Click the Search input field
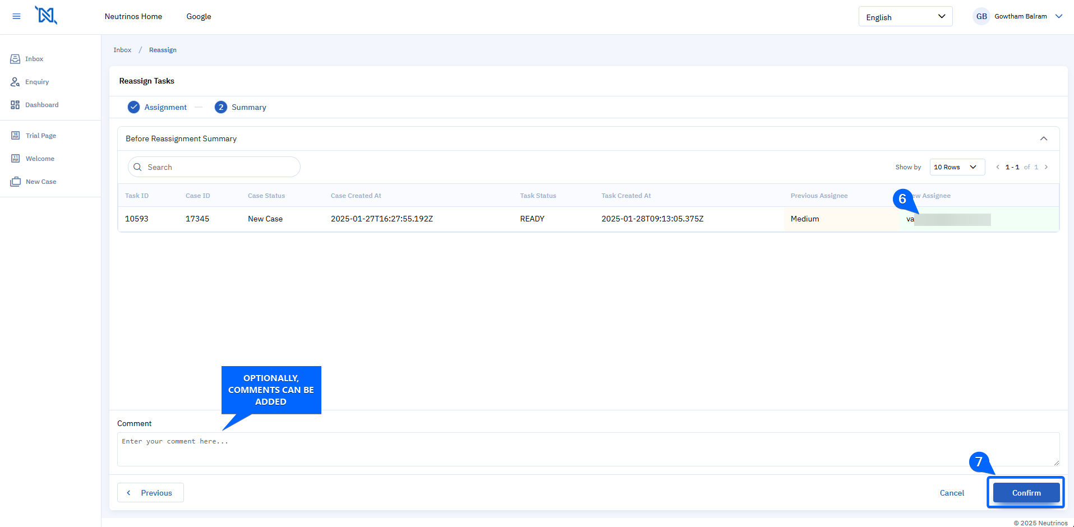 point(214,167)
